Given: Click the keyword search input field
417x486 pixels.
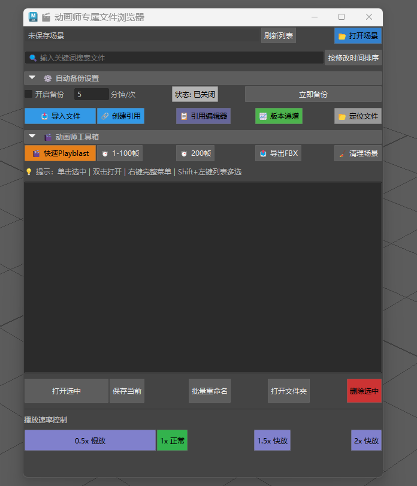Looking at the screenshot, I should coord(174,58).
